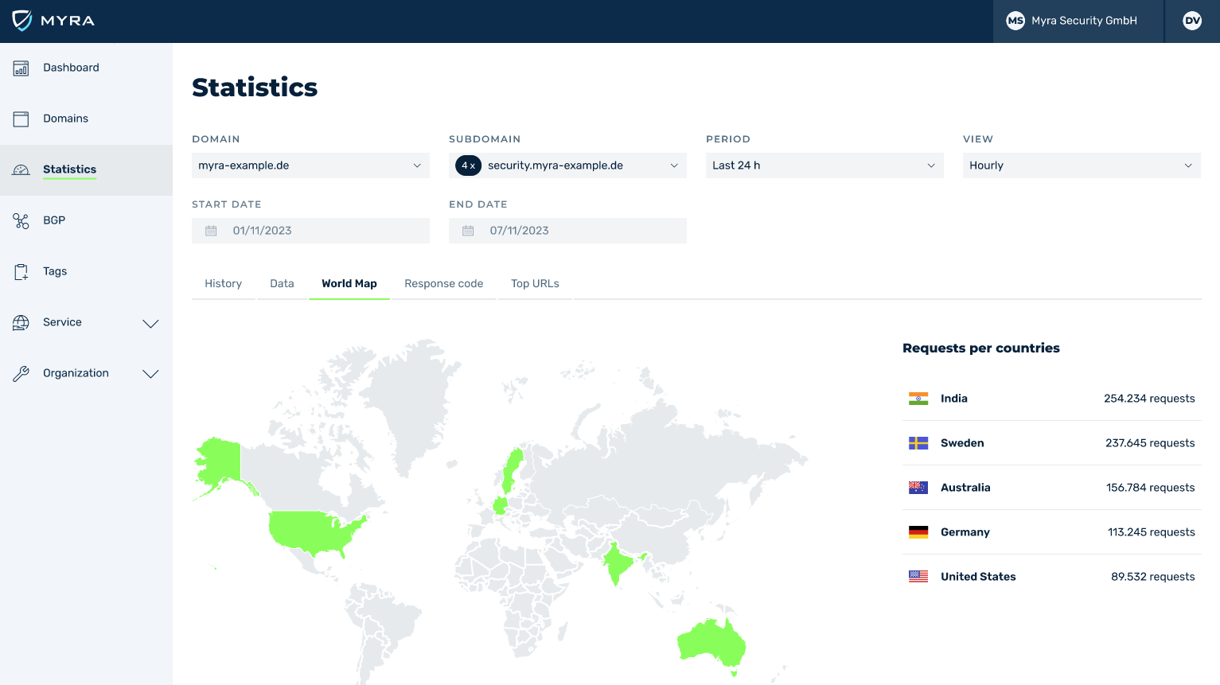Expand the Service submenu chevron

pos(150,323)
